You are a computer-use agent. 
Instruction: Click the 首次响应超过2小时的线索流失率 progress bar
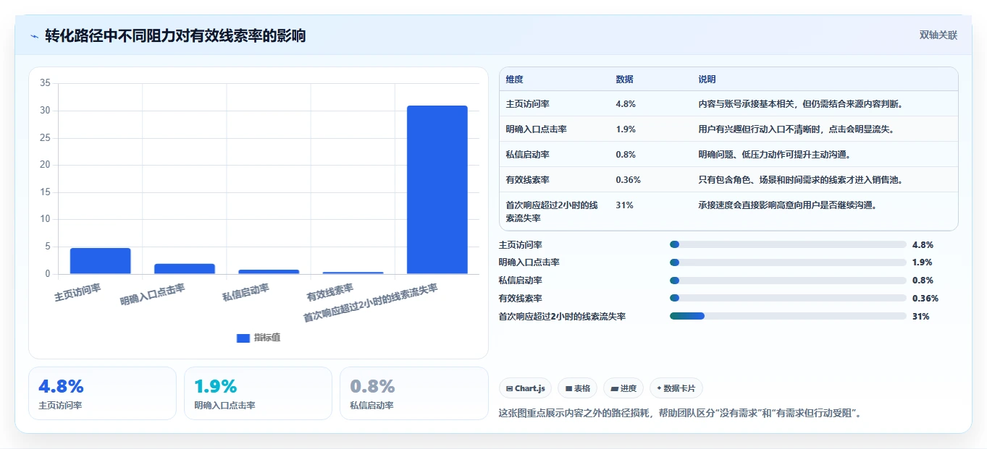pyautogui.click(x=788, y=316)
